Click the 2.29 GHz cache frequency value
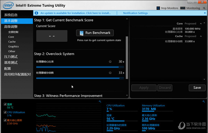Image resolution: width=208 pixels, height=133 pixels. pyautogui.click(x=113, y=128)
